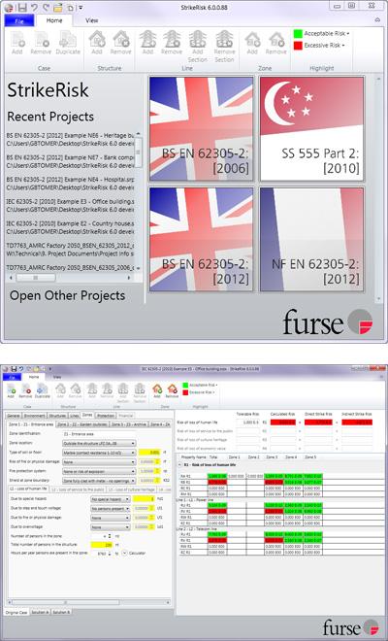Click Remove Structure icon in upper window

pos(121,39)
